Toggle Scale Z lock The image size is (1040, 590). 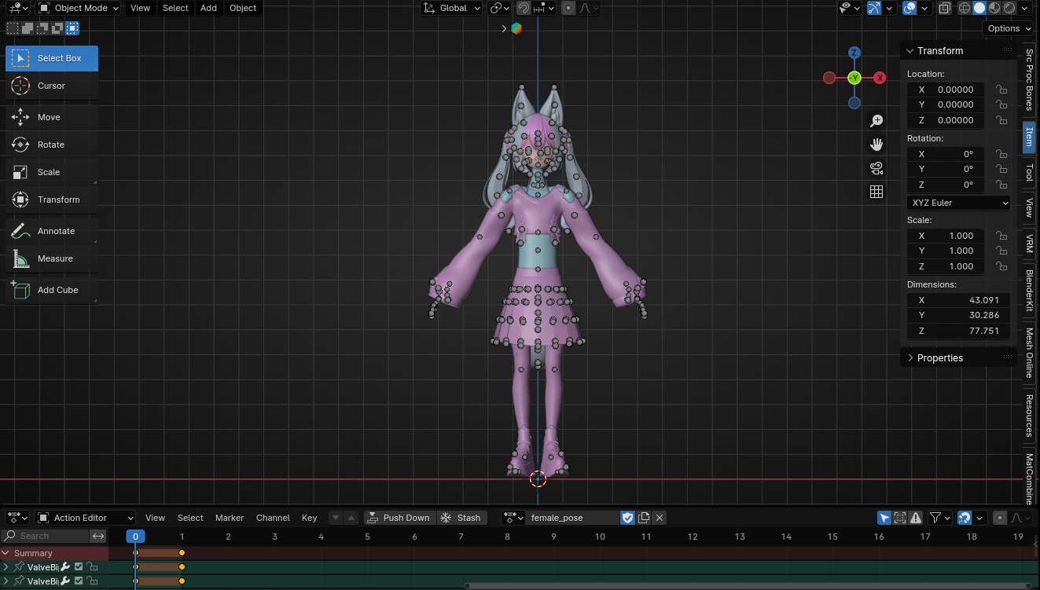(x=1001, y=266)
